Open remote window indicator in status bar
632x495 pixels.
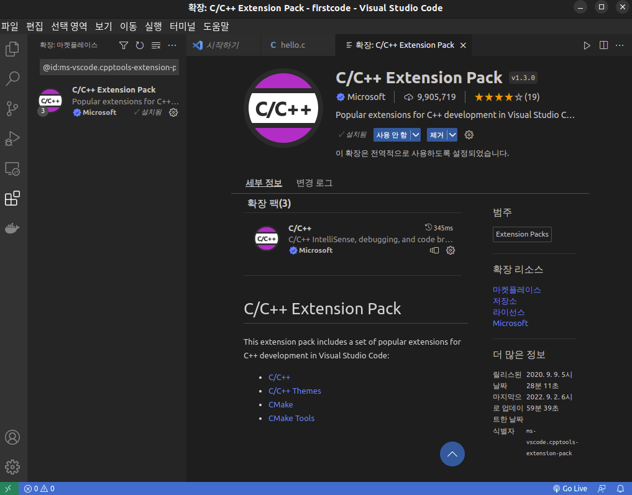point(9,489)
